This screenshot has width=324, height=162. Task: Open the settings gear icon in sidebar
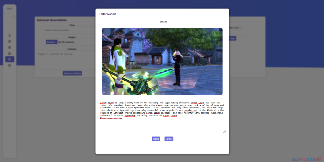pos(9,47)
